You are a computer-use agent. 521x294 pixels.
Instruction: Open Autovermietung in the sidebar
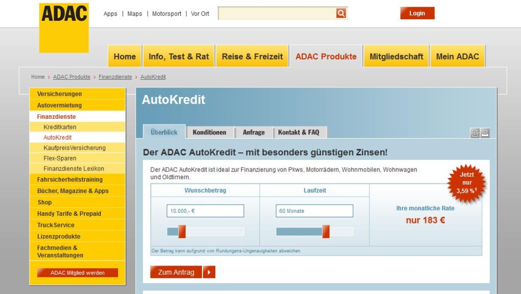point(77,106)
